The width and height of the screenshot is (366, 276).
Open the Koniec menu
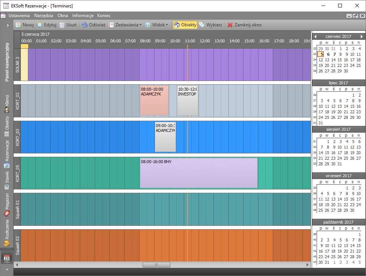pyautogui.click(x=104, y=16)
